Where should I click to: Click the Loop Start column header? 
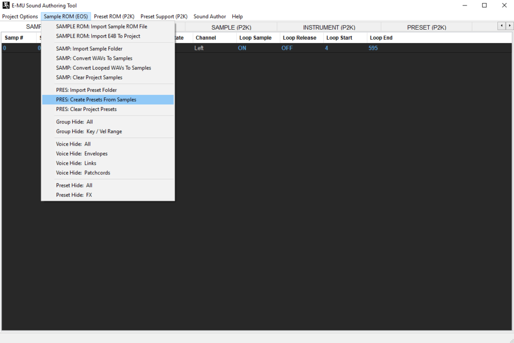[345, 38]
